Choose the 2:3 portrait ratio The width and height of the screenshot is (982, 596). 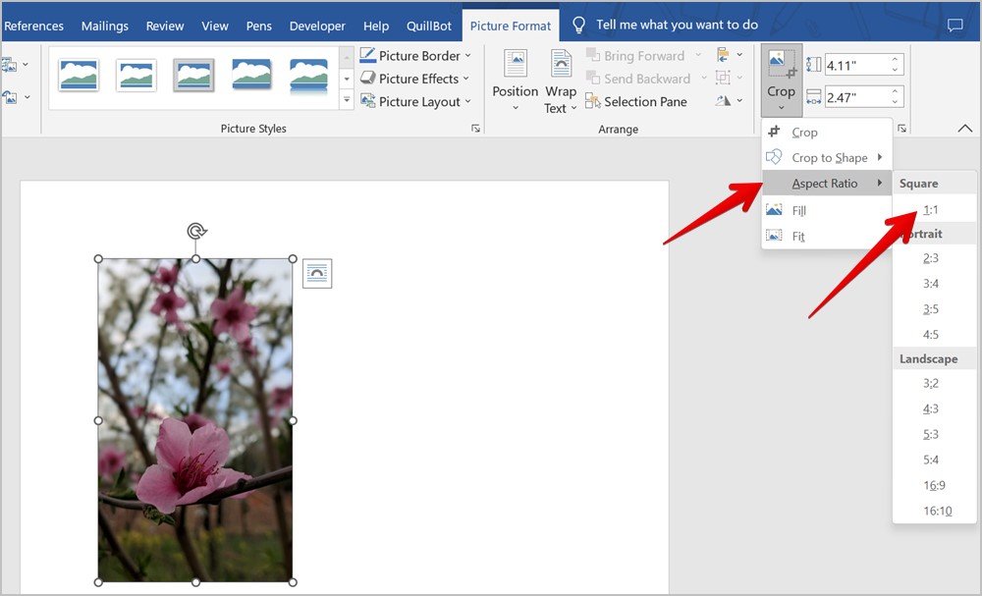931,258
